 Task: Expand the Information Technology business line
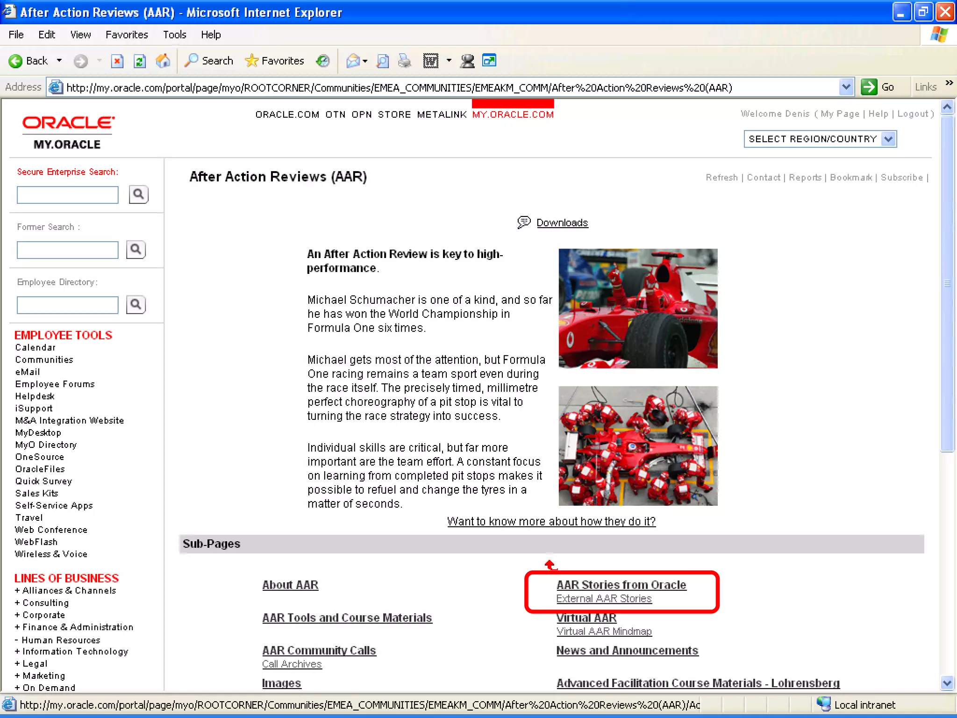17,652
